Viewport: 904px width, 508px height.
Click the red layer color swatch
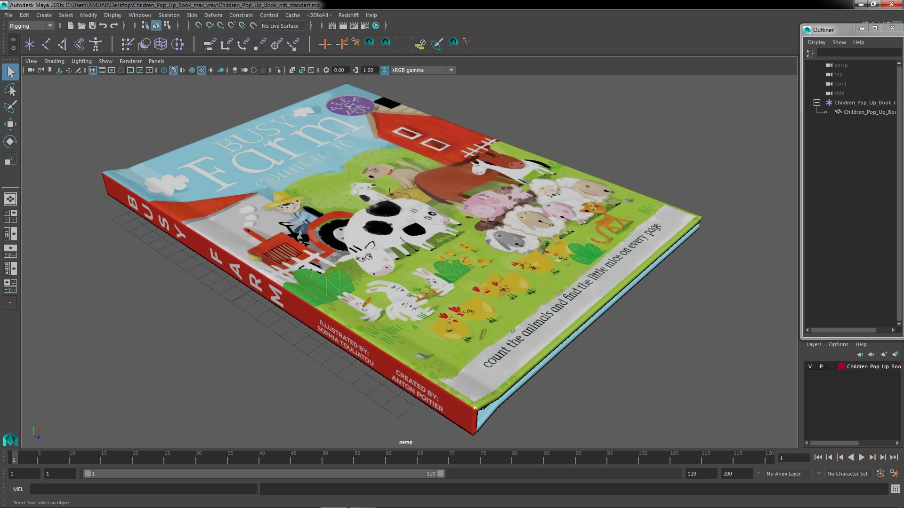coord(841,366)
